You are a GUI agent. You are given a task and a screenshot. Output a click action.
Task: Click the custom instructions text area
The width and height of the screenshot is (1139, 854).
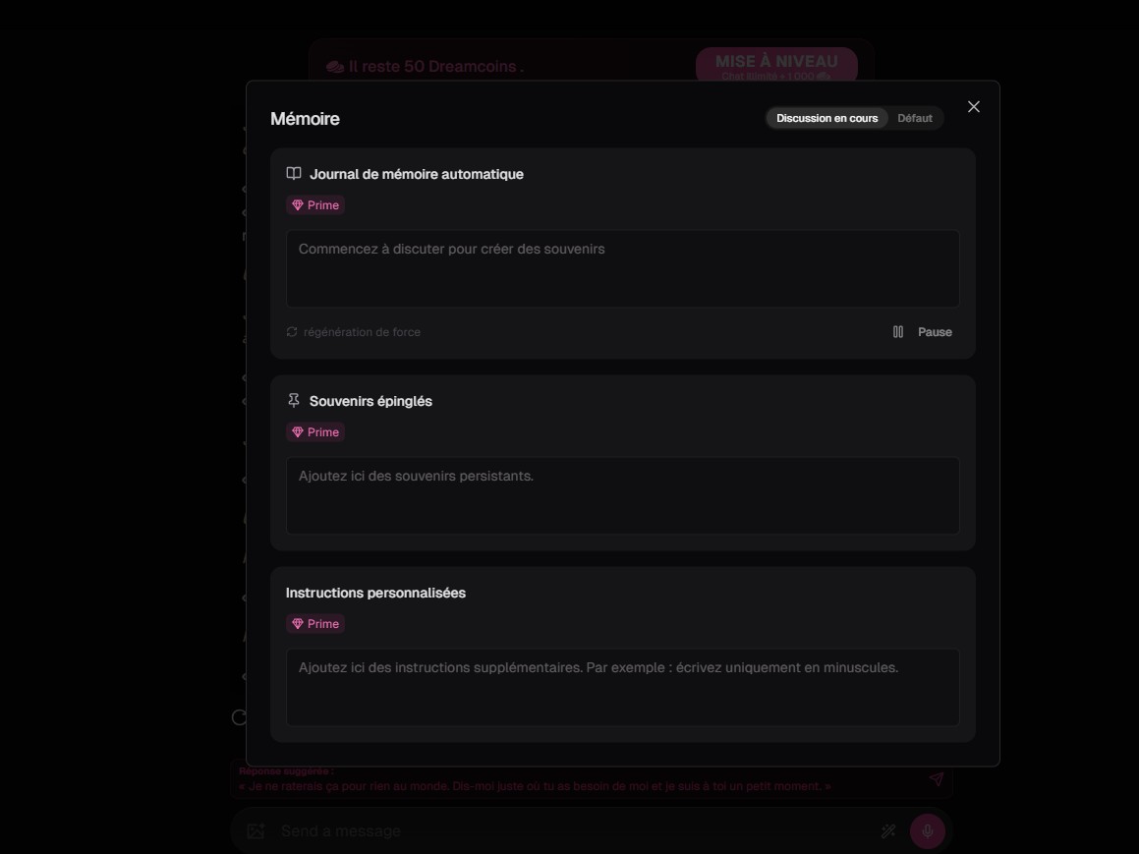623,687
